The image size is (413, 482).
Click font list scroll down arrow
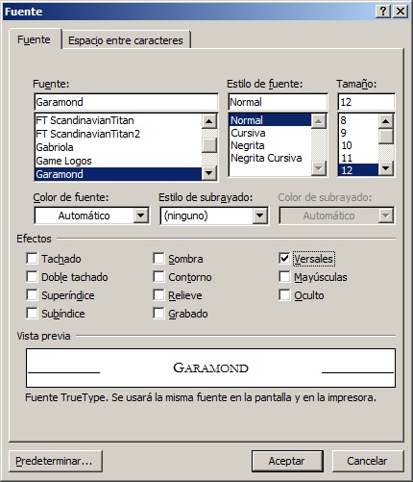209,173
